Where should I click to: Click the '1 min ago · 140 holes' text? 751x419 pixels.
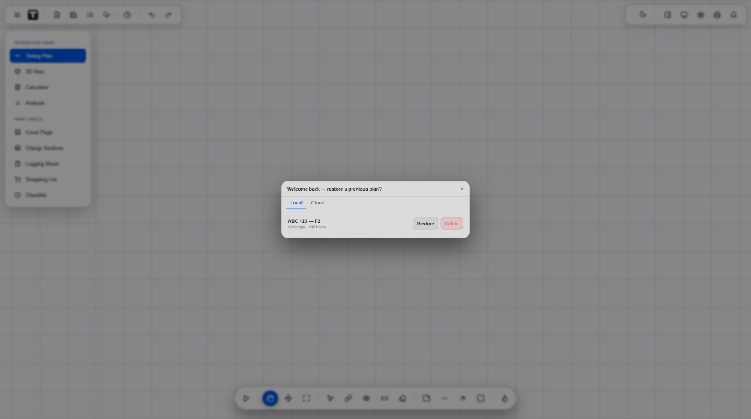tap(307, 227)
